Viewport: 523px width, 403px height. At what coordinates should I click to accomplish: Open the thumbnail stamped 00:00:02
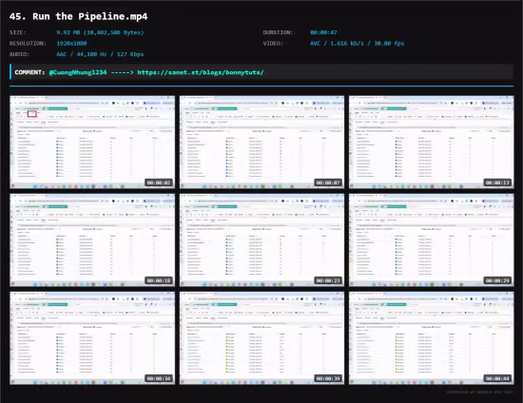tap(92, 142)
